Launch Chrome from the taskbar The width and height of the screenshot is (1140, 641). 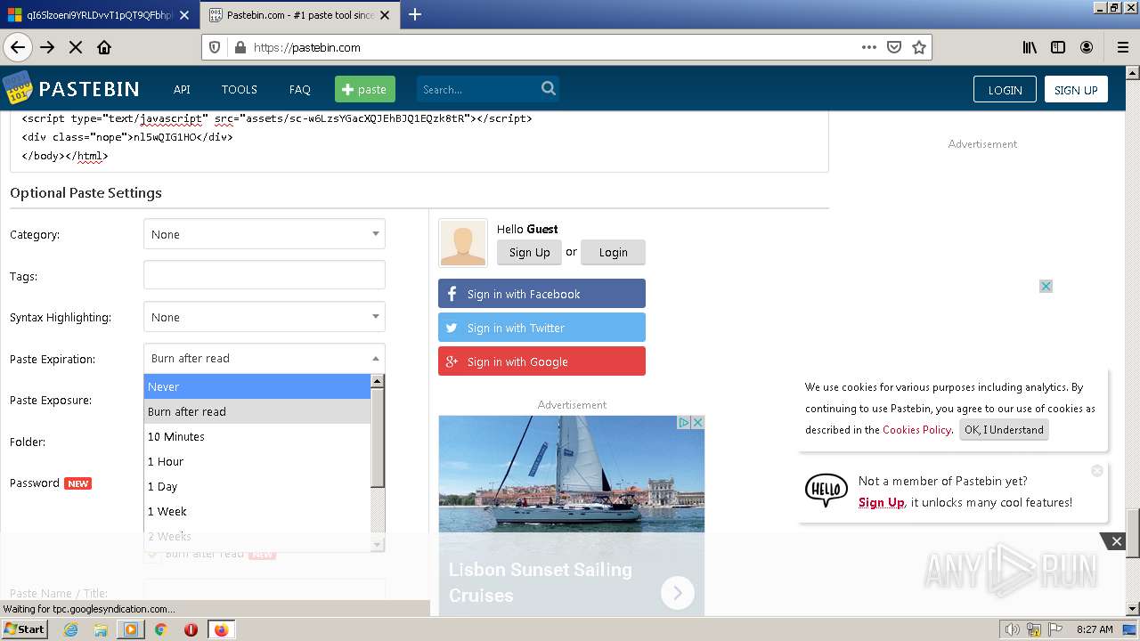tap(160, 629)
